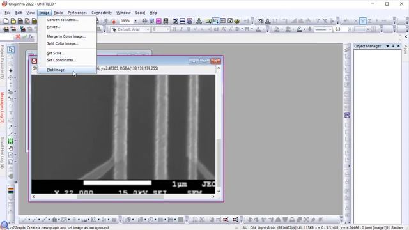Viewport: 409px width, 230px height.
Task: Click the yellow Open folder icon
Action: coord(13,21)
